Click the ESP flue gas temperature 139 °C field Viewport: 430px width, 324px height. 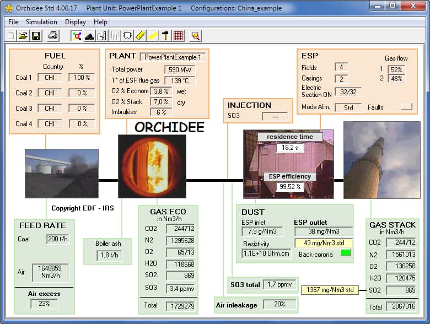tap(180, 81)
